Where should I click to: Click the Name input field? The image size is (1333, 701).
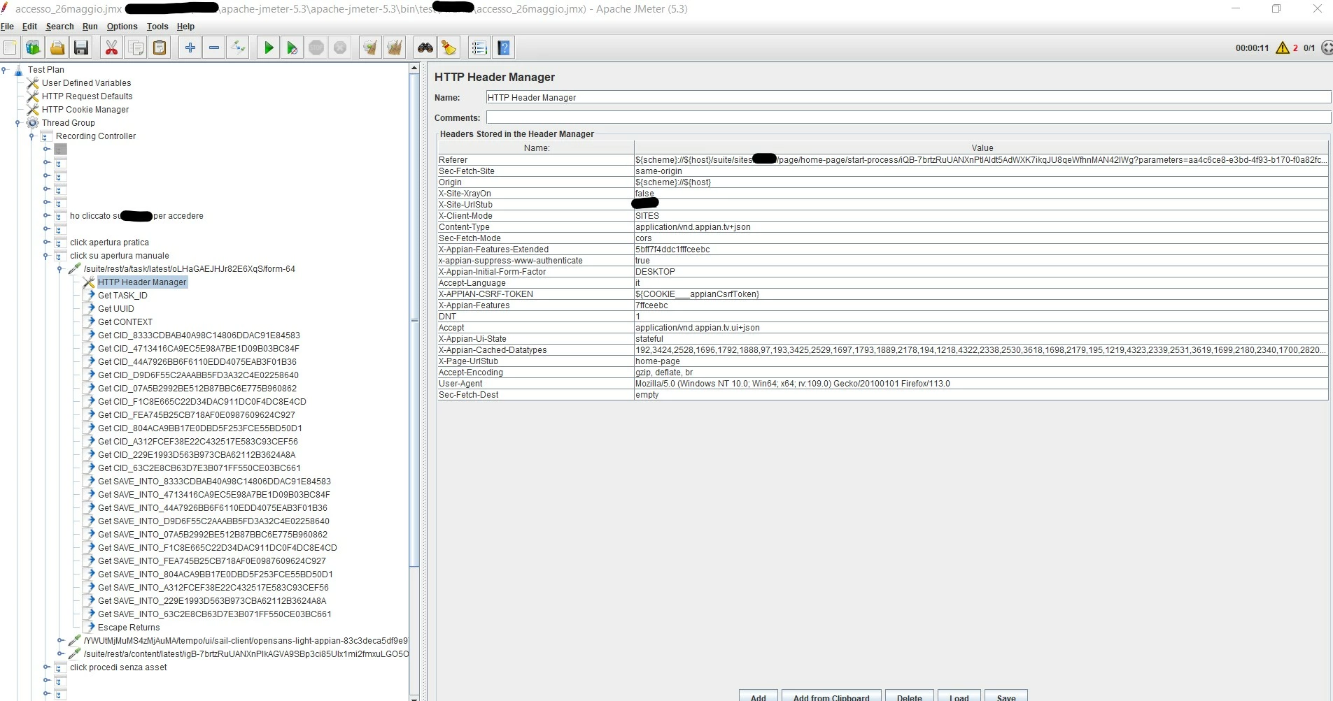[x=908, y=98]
